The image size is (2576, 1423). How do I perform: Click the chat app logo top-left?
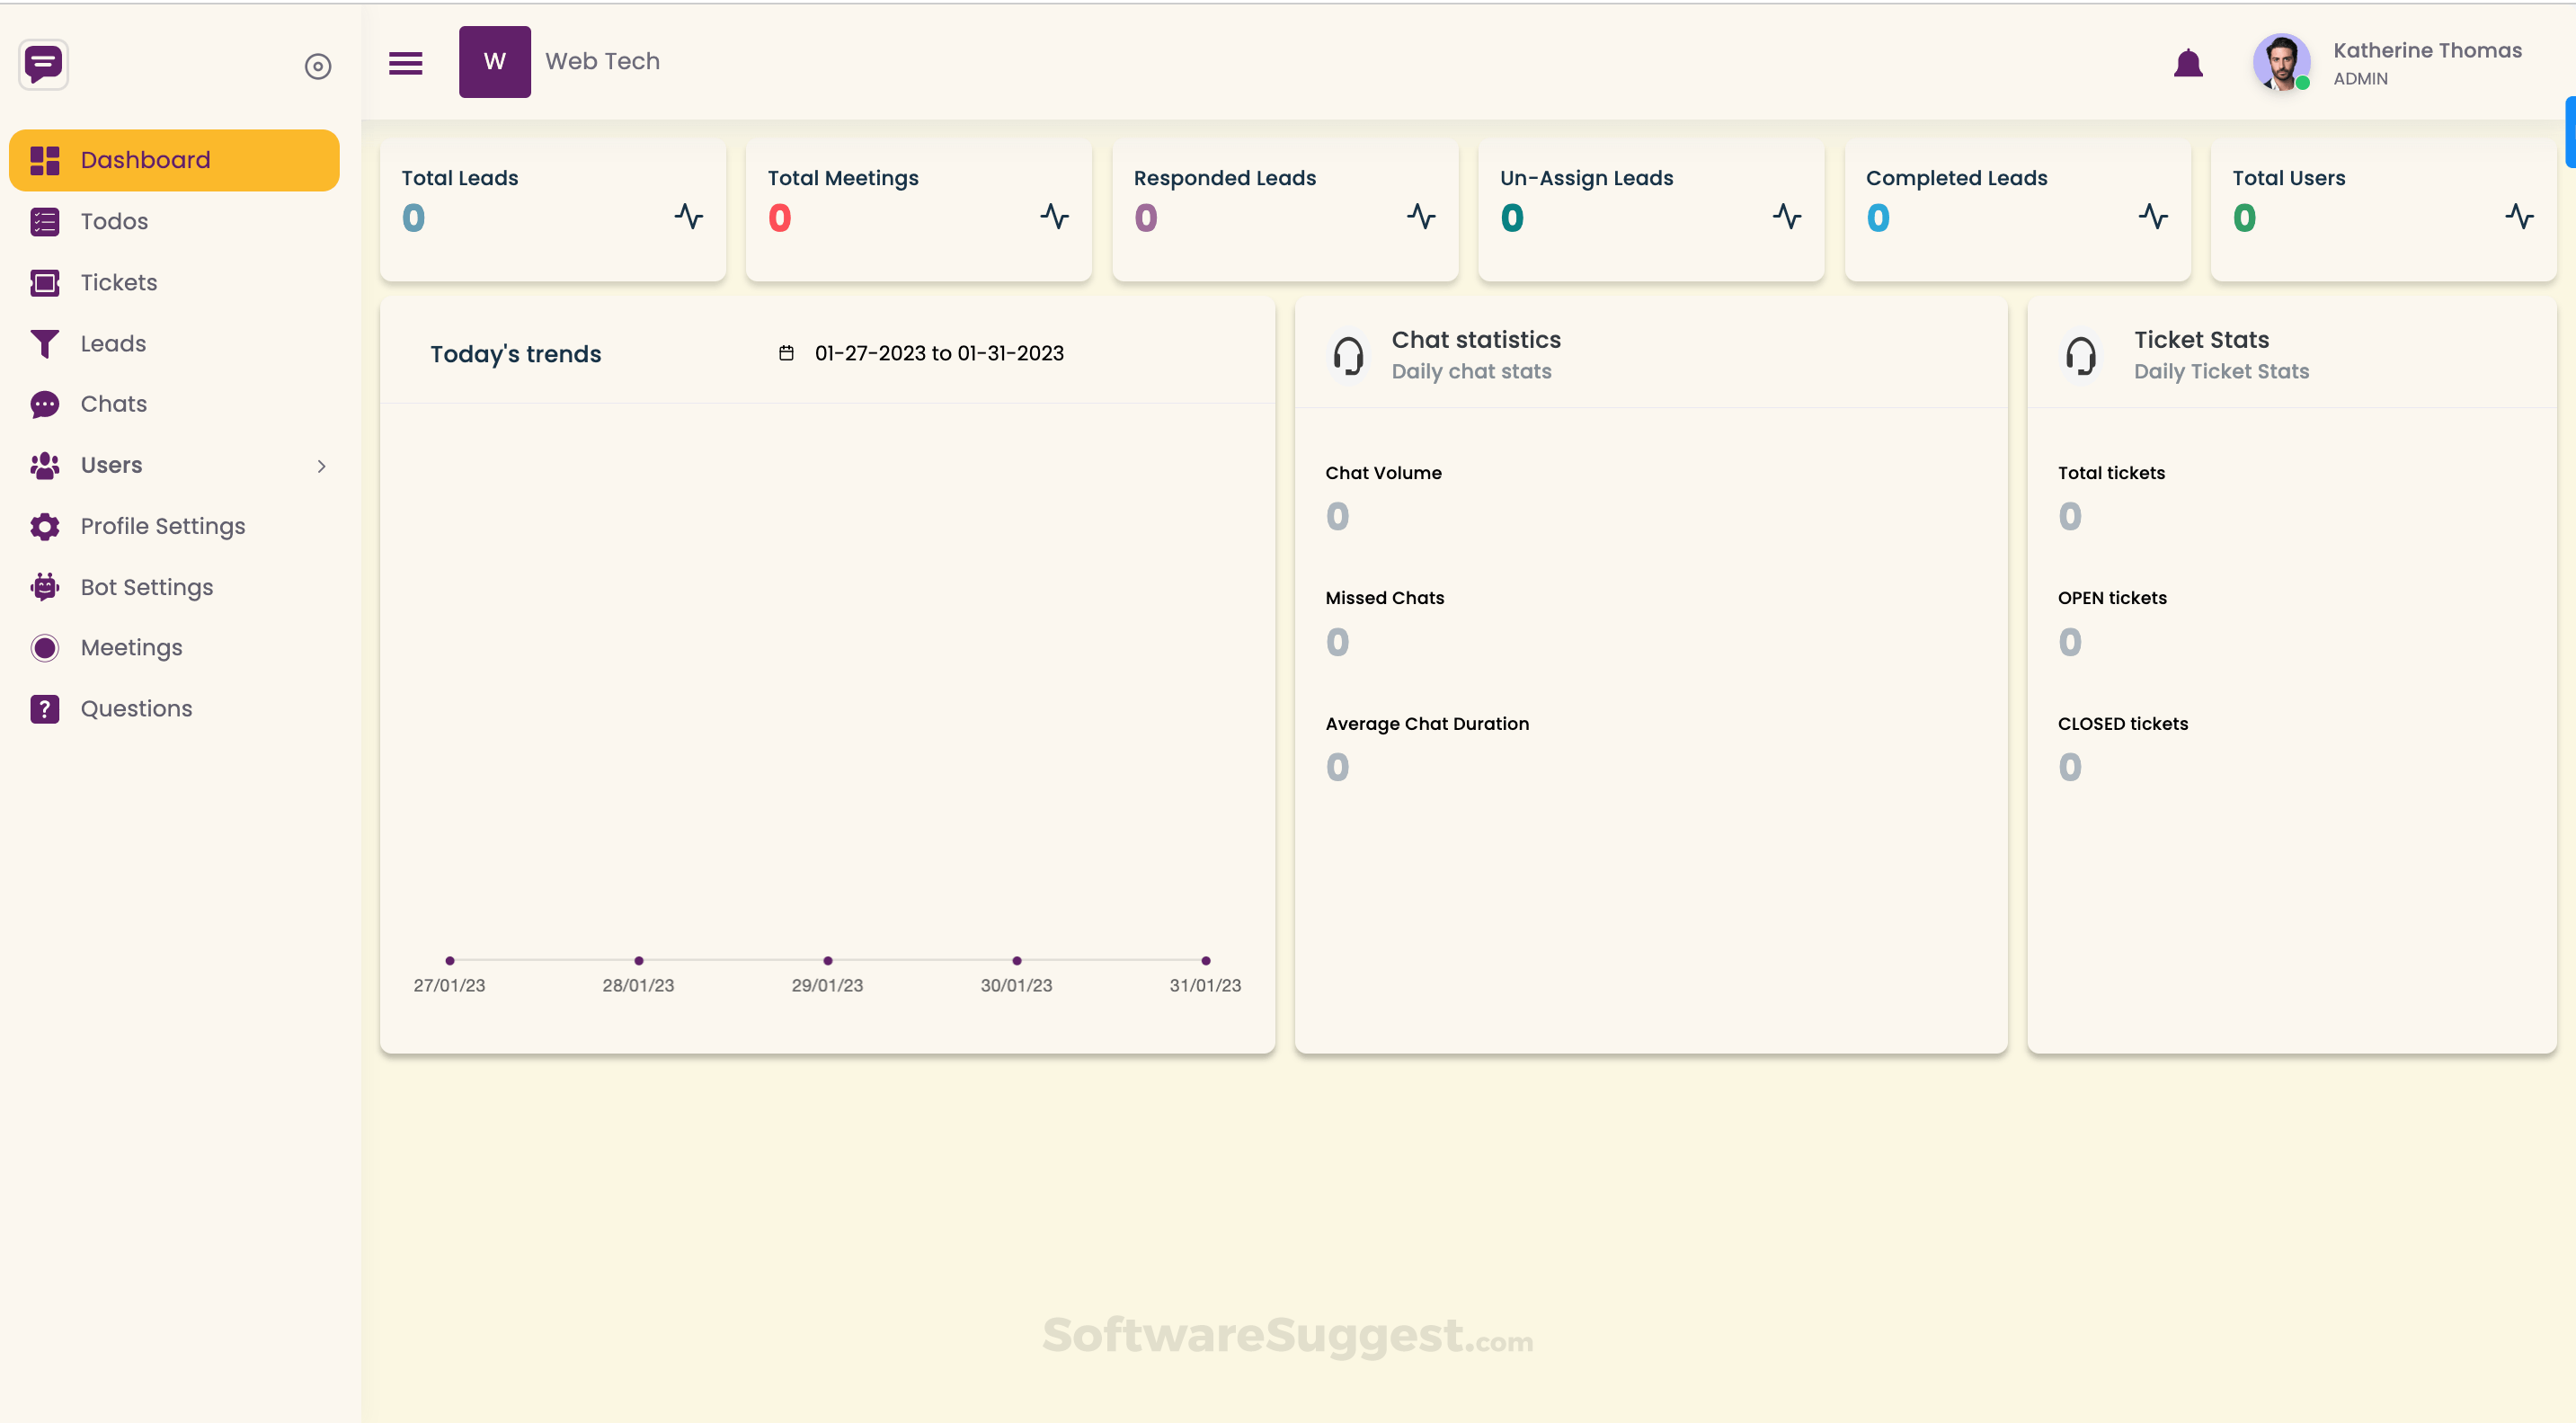pyautogui.click(x=43, y=64)
